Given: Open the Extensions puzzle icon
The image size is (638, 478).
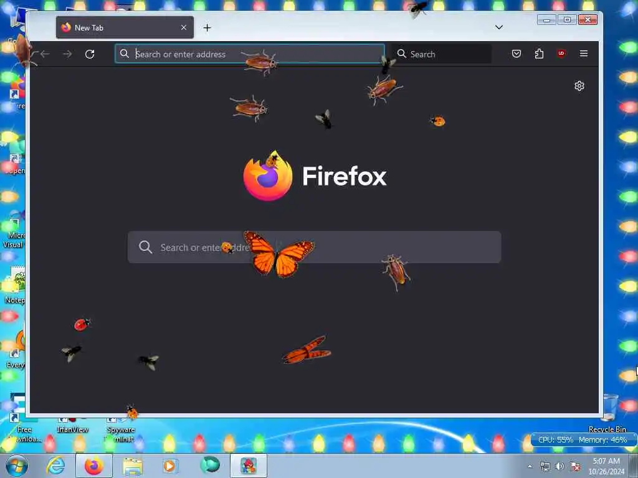Looking at the screenshot, I should coord(539,54).
